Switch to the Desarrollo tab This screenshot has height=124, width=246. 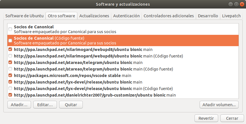pos(208,16)
